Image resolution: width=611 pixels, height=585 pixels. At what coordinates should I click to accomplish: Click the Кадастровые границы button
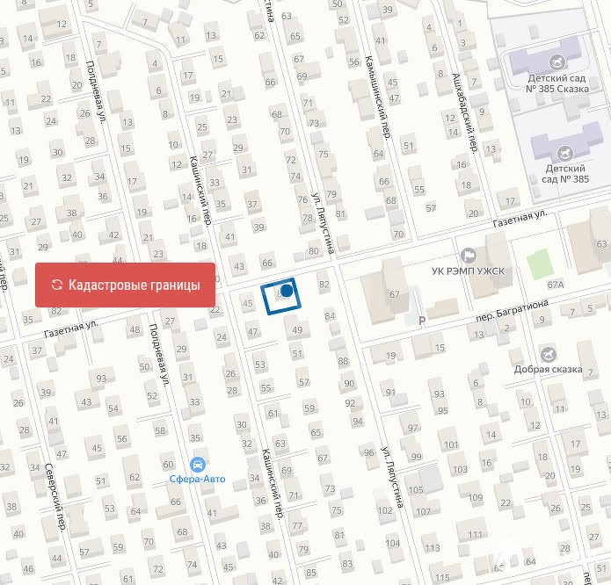[125, 285]
